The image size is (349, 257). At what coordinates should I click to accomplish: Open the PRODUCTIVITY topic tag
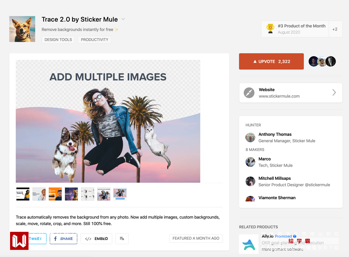(x=95, y=40)
